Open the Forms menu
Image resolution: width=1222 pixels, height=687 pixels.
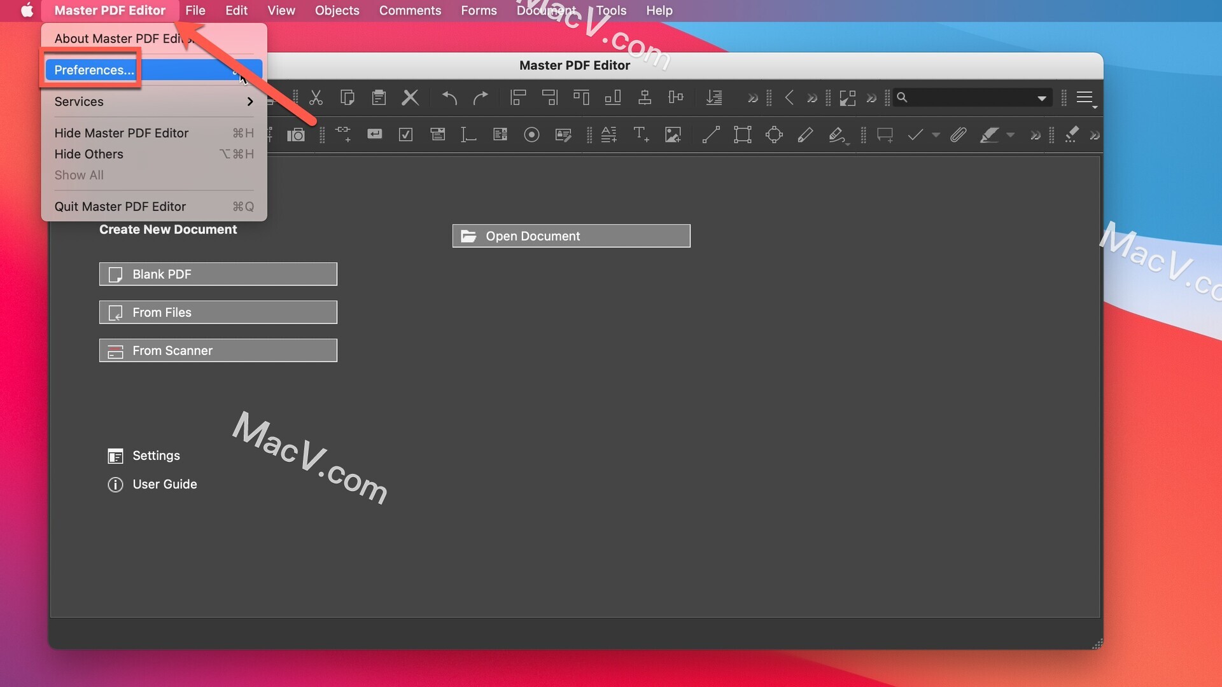[x=479, y=10]
